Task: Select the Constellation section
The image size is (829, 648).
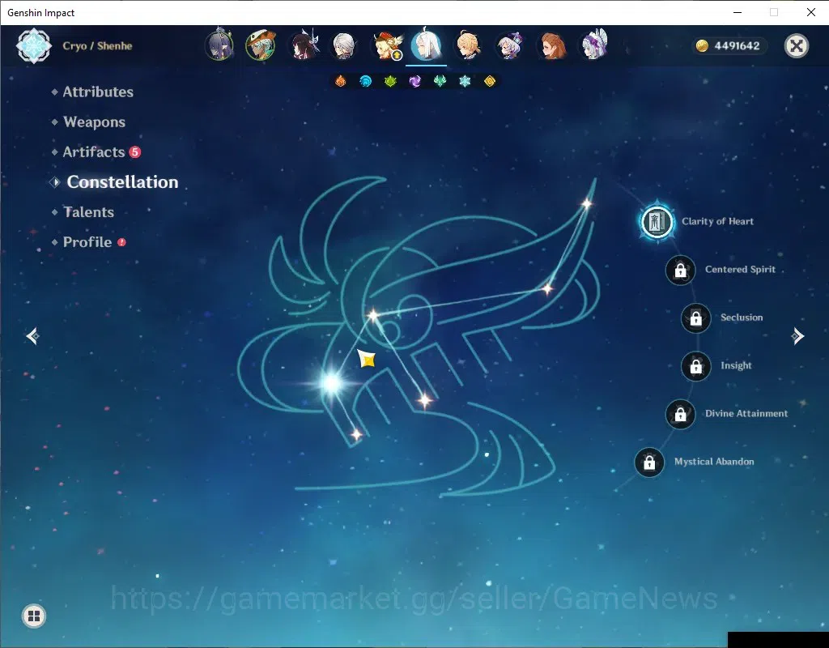Action: click(122, 182)
